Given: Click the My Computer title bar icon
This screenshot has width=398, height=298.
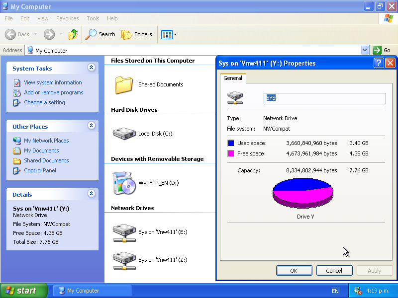Looking at the screenshot, I should pos(5,6).
